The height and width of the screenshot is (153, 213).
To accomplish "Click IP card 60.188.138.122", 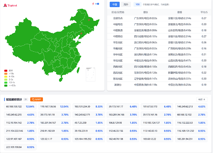I will coord(20,107).
